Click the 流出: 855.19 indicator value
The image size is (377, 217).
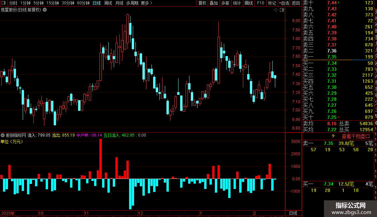63,135
